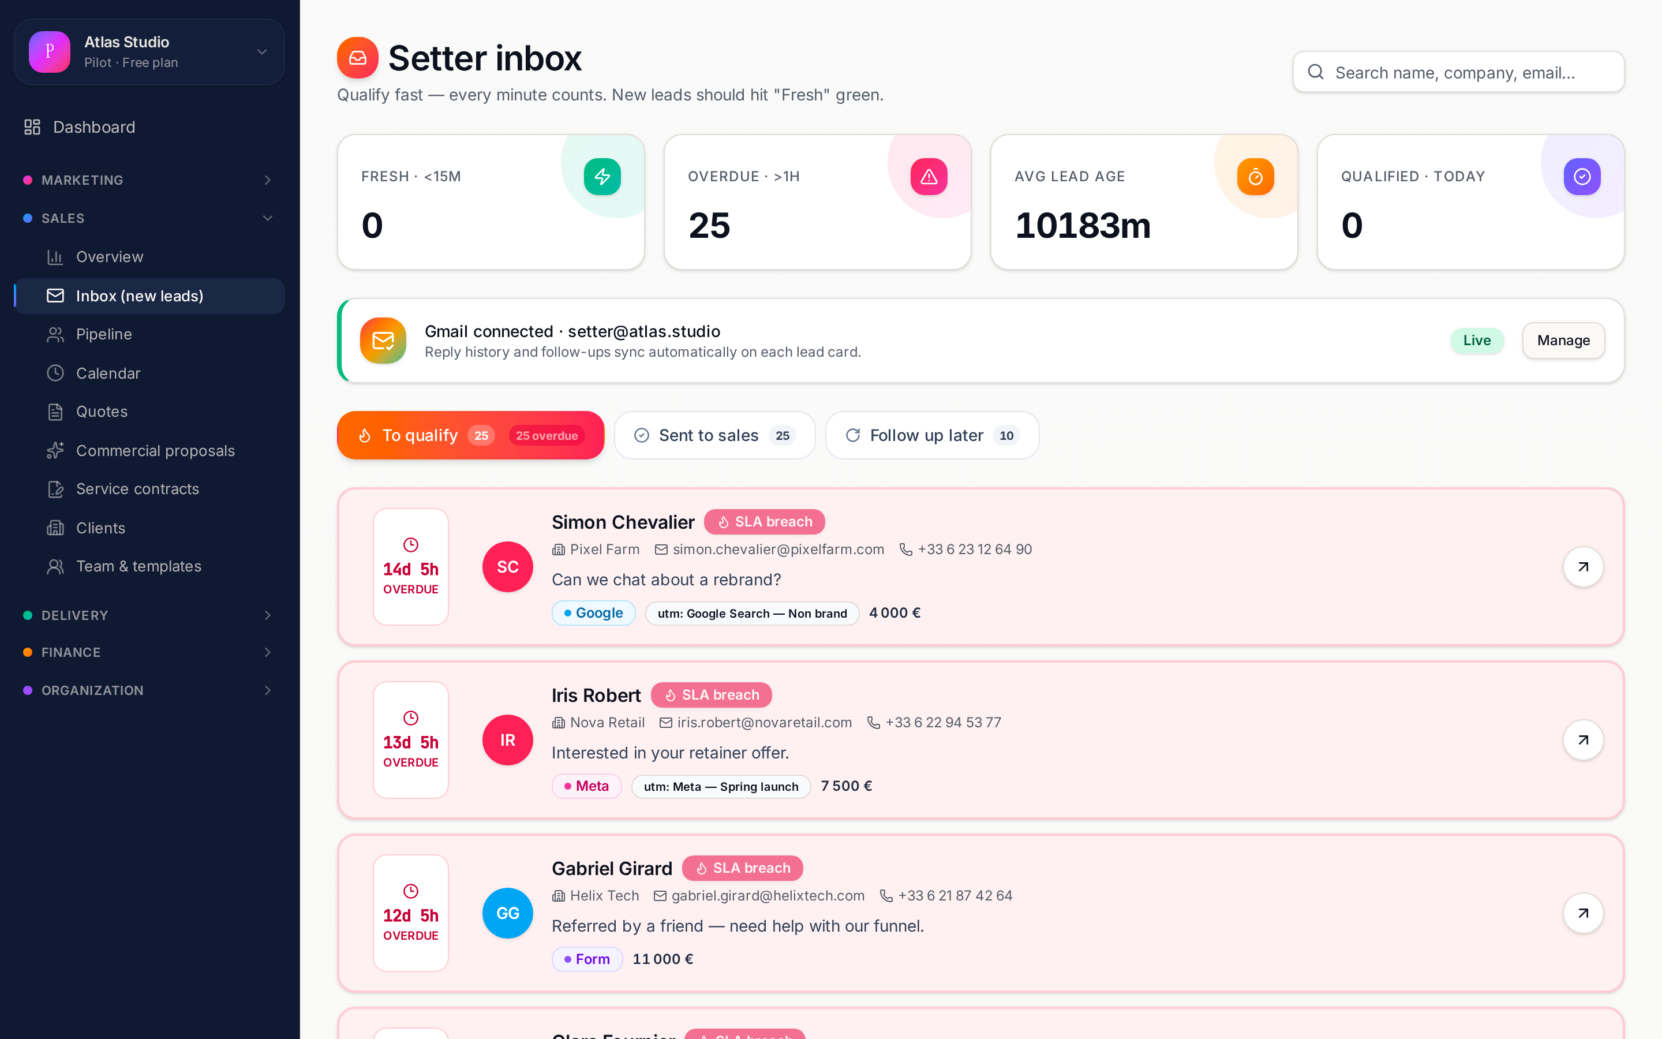This screenshot has width=1662, height=1039.
Task: Click the GG avatar for Gabriel Girard
Action: [507, 913]
